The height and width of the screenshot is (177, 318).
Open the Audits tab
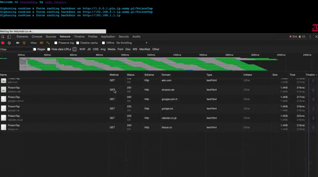pos(136,36)
